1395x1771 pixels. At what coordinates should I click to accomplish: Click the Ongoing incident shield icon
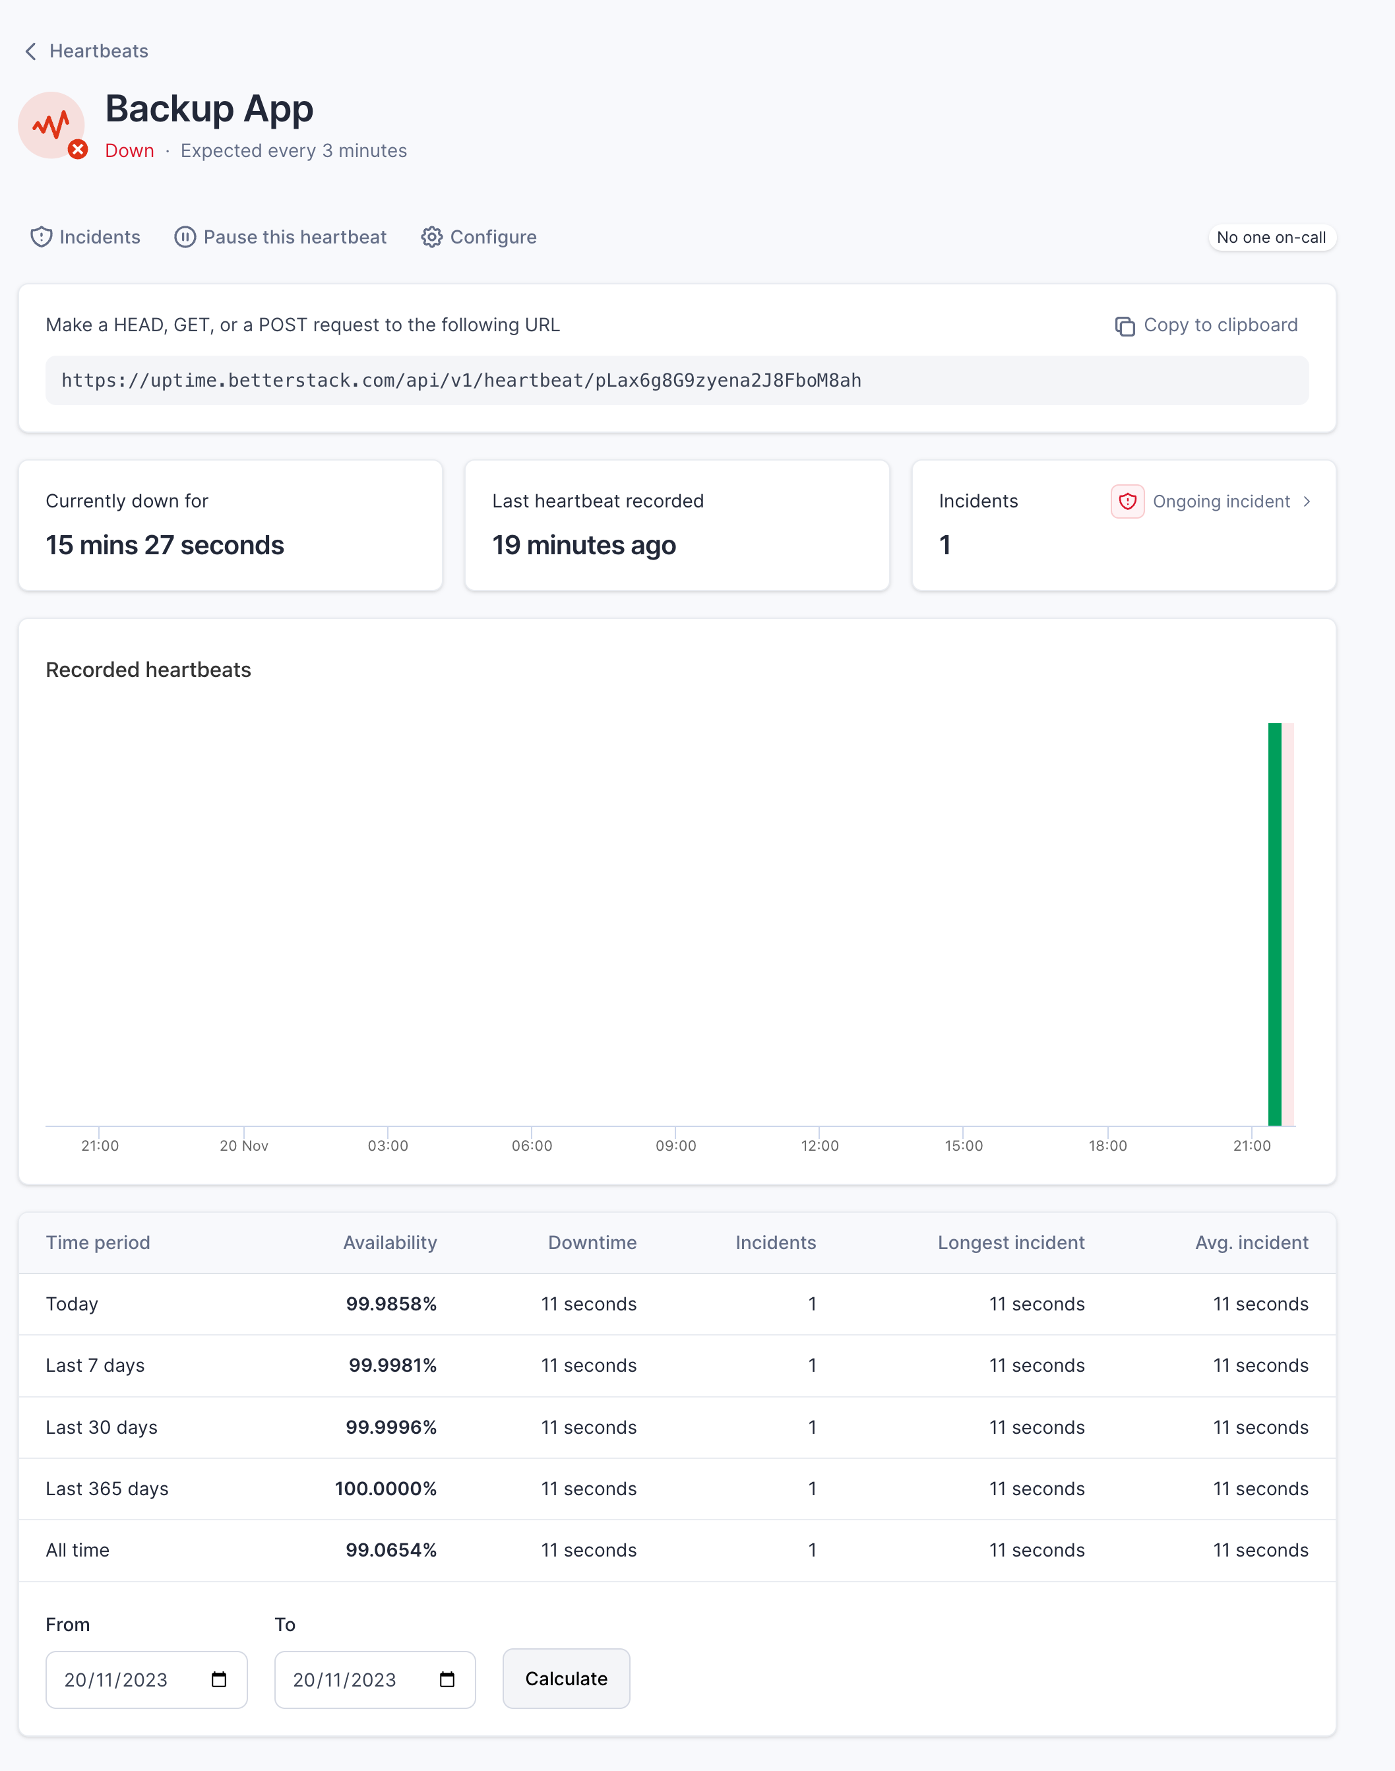1125,501
